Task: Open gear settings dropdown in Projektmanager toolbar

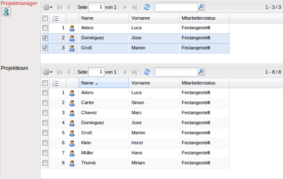Action: pos(48,7)
